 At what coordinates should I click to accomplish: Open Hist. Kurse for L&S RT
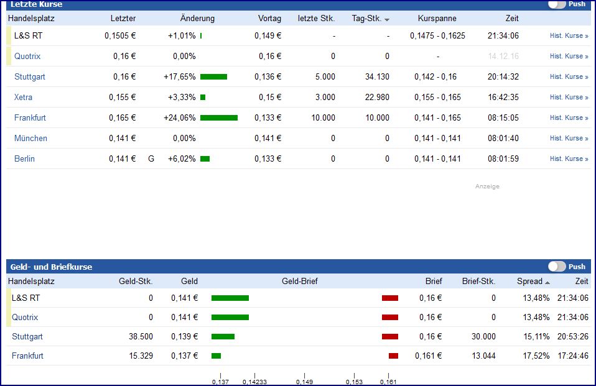click(x=569, y=36)
